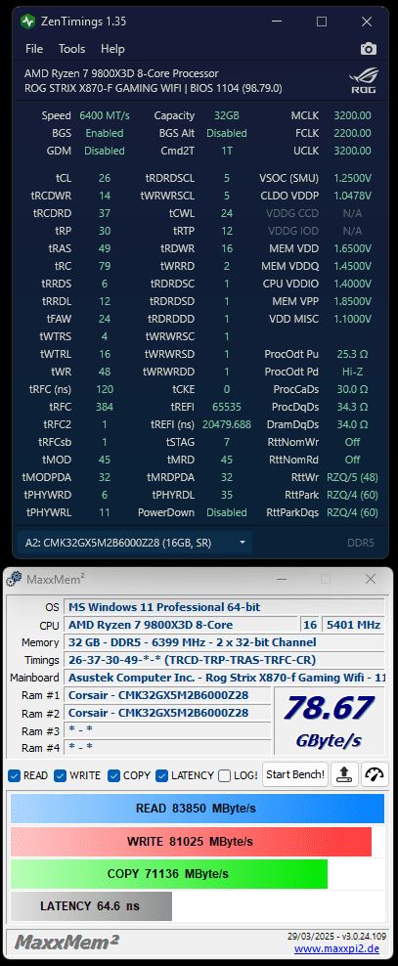Image resolution: width=398 pixels, height=966 pixels.
Task: Close the MaxxMem window
Action: [x=371, y=579]
